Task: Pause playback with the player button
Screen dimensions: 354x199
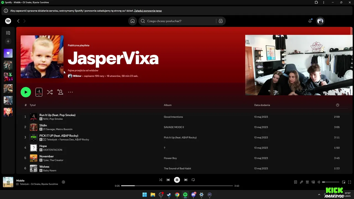Action: click(x=177, y=180)
